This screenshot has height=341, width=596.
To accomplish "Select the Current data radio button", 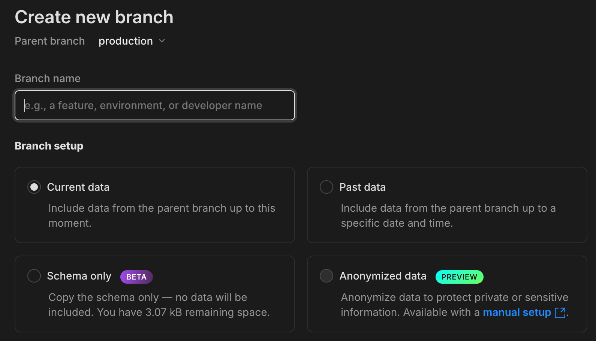I will pyautogui.click(x=34, y=187).
